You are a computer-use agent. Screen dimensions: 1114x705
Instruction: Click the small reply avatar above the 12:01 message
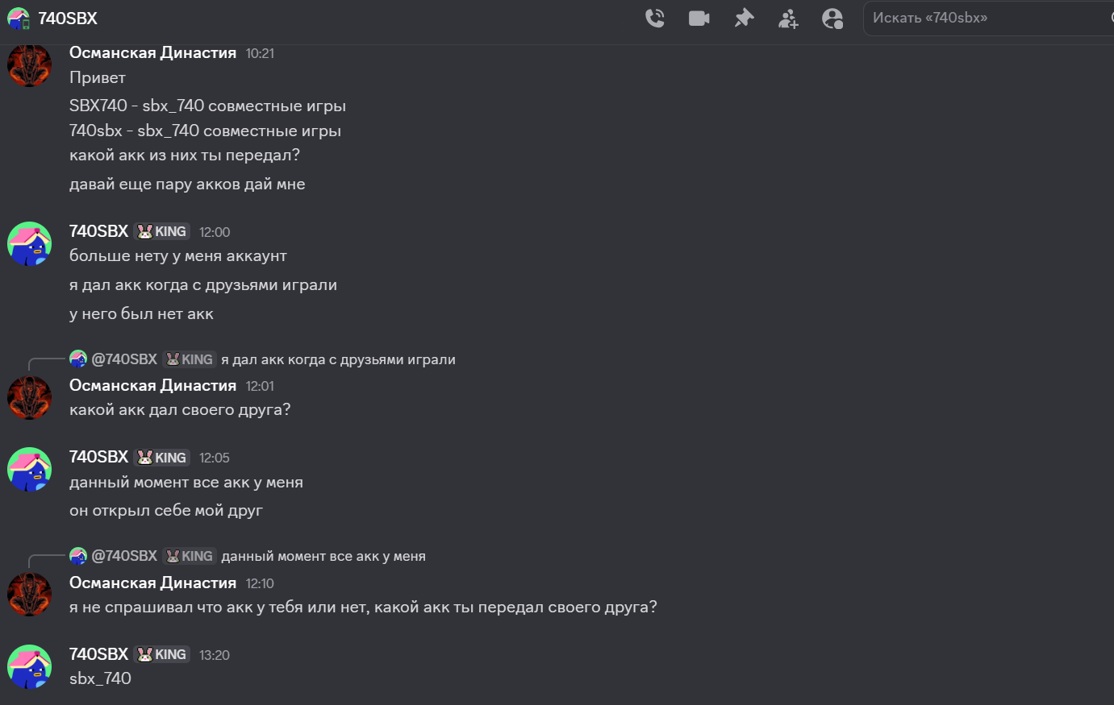point(78,359)
